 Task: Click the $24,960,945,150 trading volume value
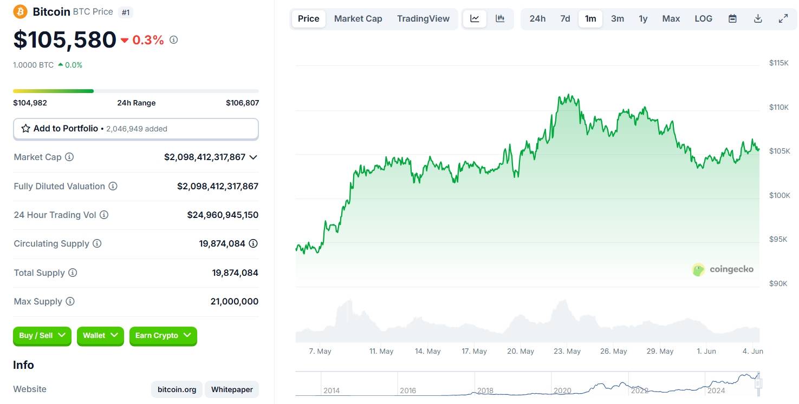[223, 215]
